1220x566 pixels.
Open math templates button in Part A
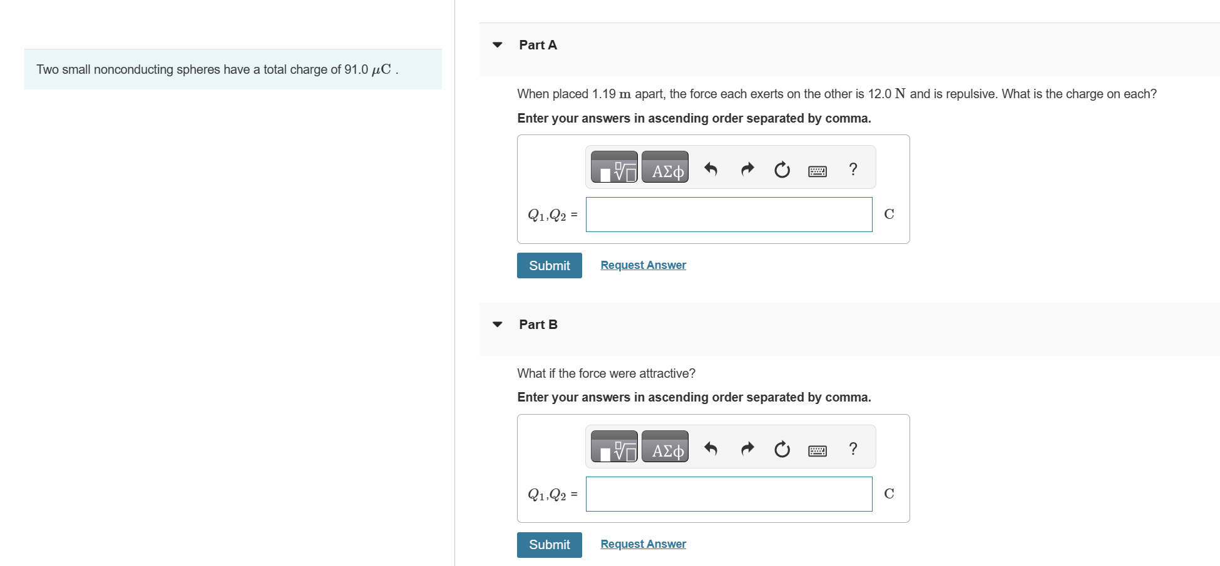[x=614, y=167]
